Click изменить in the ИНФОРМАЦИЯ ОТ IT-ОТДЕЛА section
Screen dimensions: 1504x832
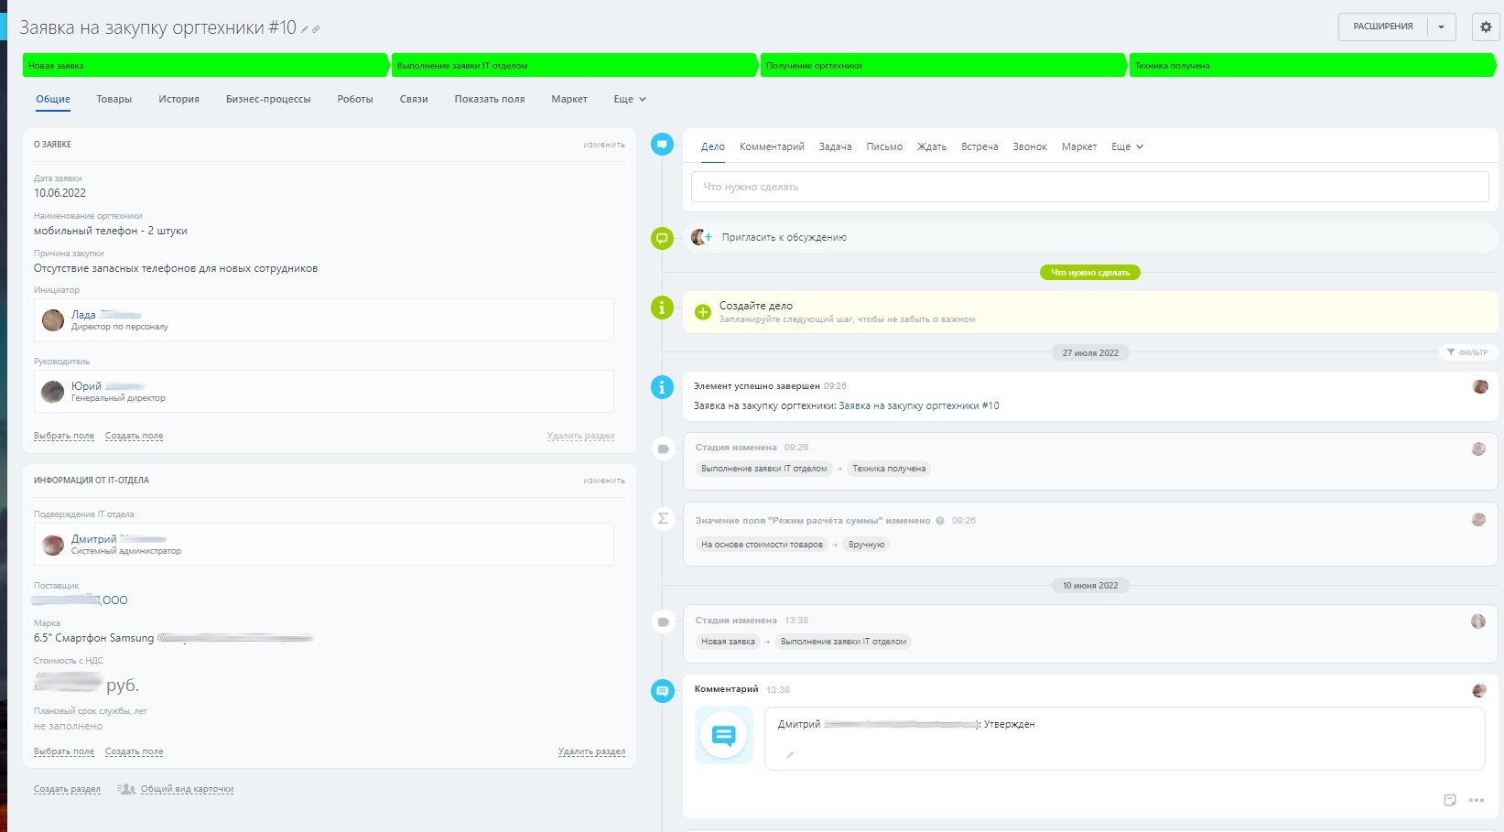point(604,481)
